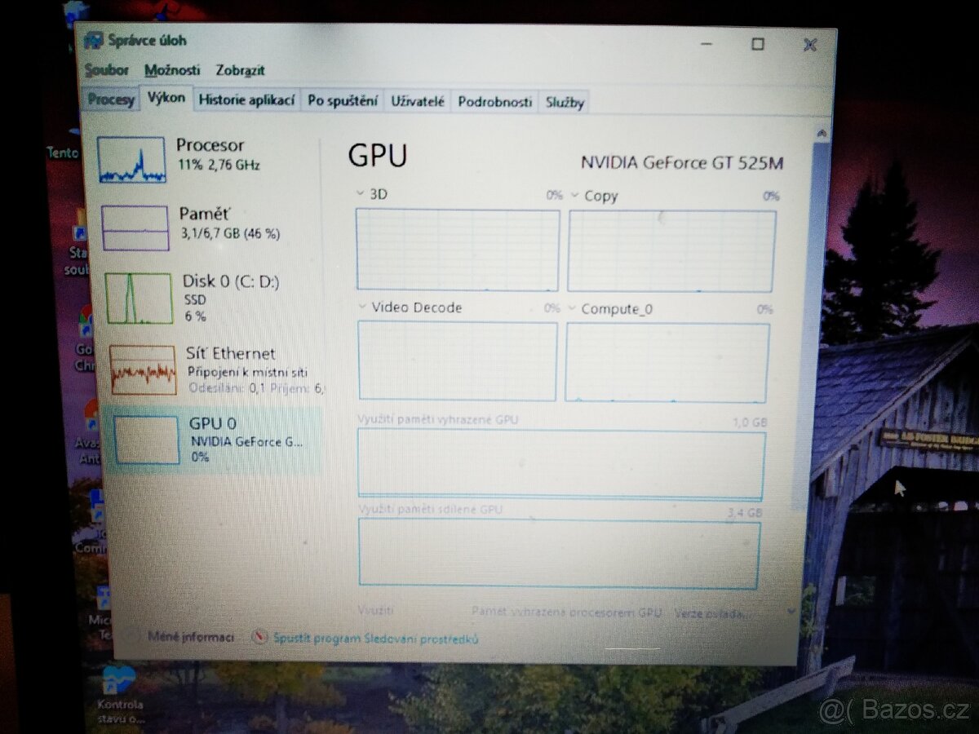The height and width of the screenshot is (734, 979).
Task: Open the Copy engine graph dropdown
Action: (x=574, y=196)
